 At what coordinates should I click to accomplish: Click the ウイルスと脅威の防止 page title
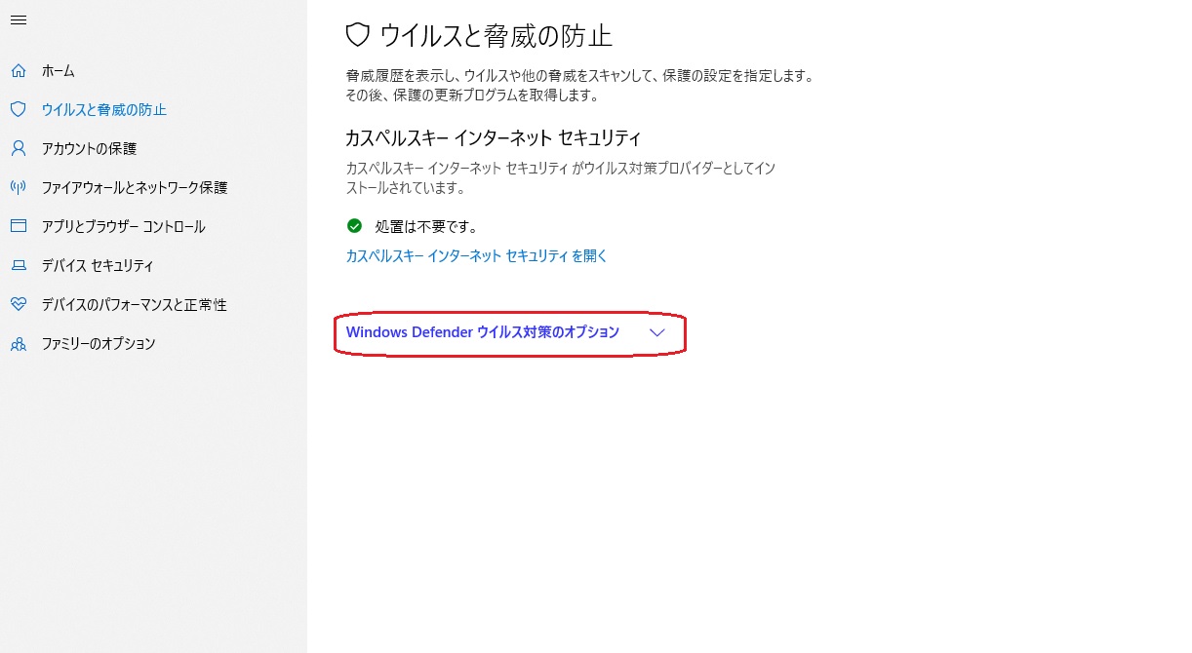click(x=496, y=36)
